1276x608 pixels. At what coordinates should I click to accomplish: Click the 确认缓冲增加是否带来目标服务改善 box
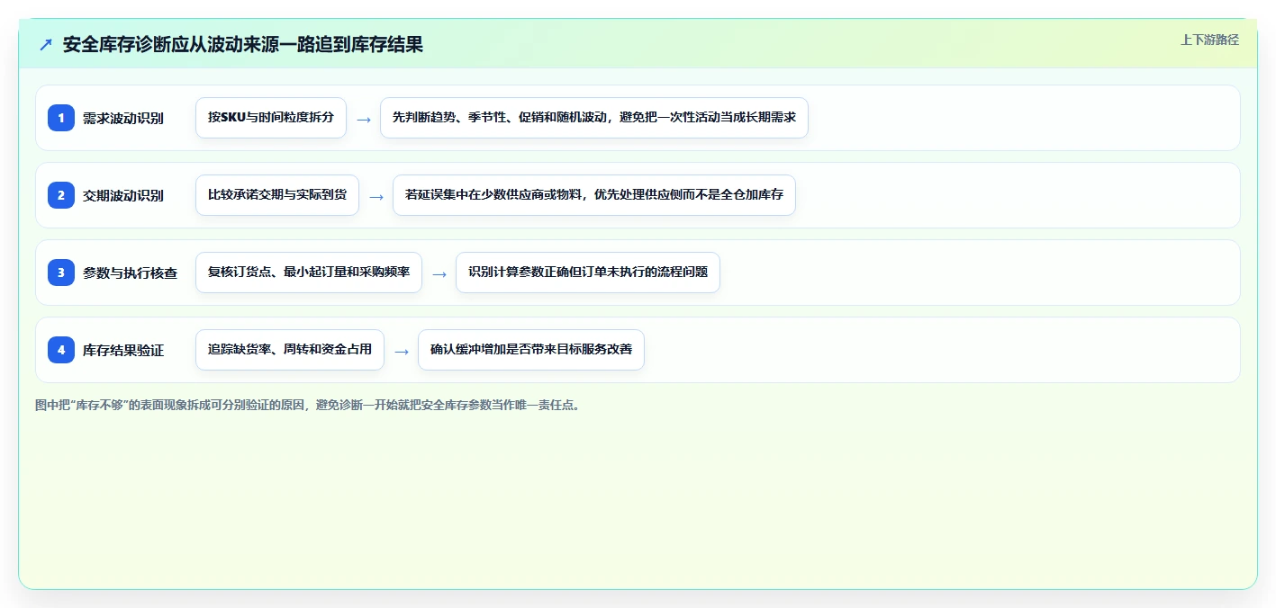[531, 350]
